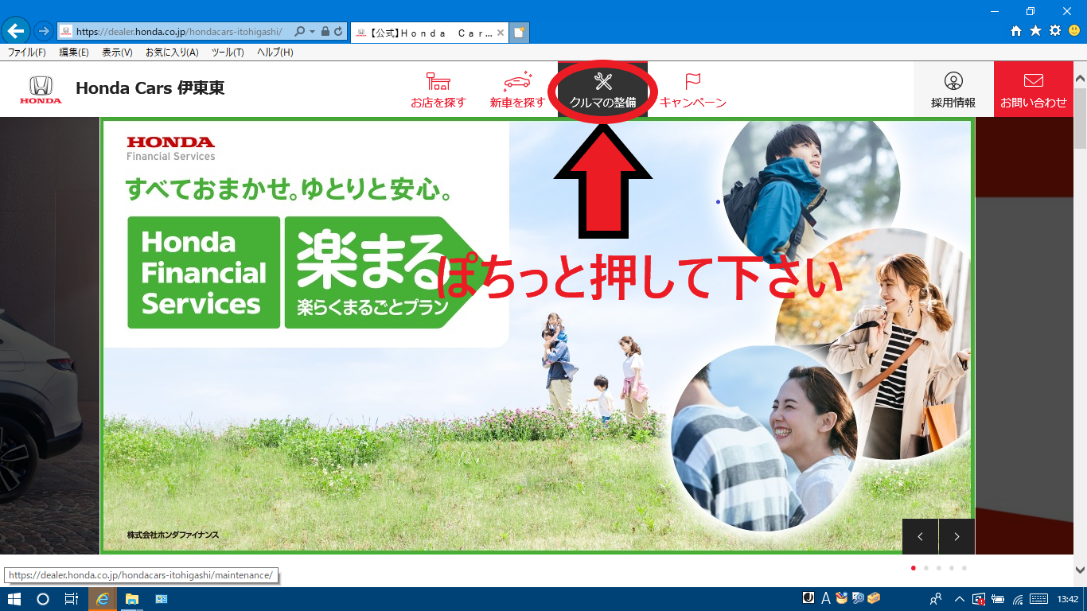Show hidden system tray icons chevron
1087x611 pixels.
959,599
